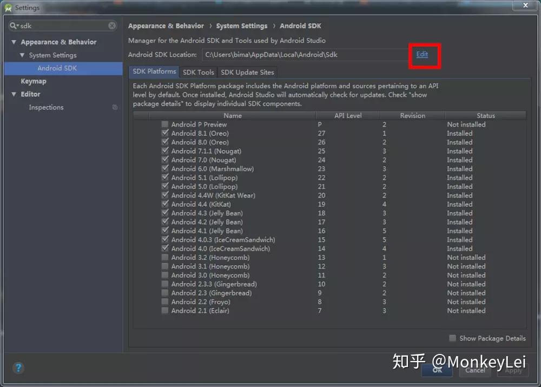The width and height of the screenshot is (541, 387).
Task: Select Android 4.4 (KitKat) row name
Action: tap(201, 204)
